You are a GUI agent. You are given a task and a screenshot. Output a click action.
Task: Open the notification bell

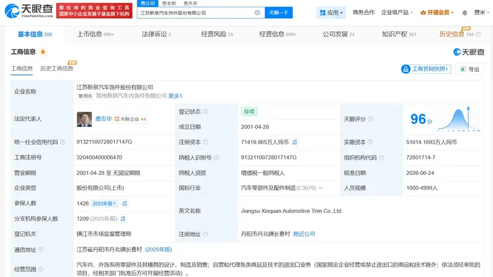click(465, 13)
